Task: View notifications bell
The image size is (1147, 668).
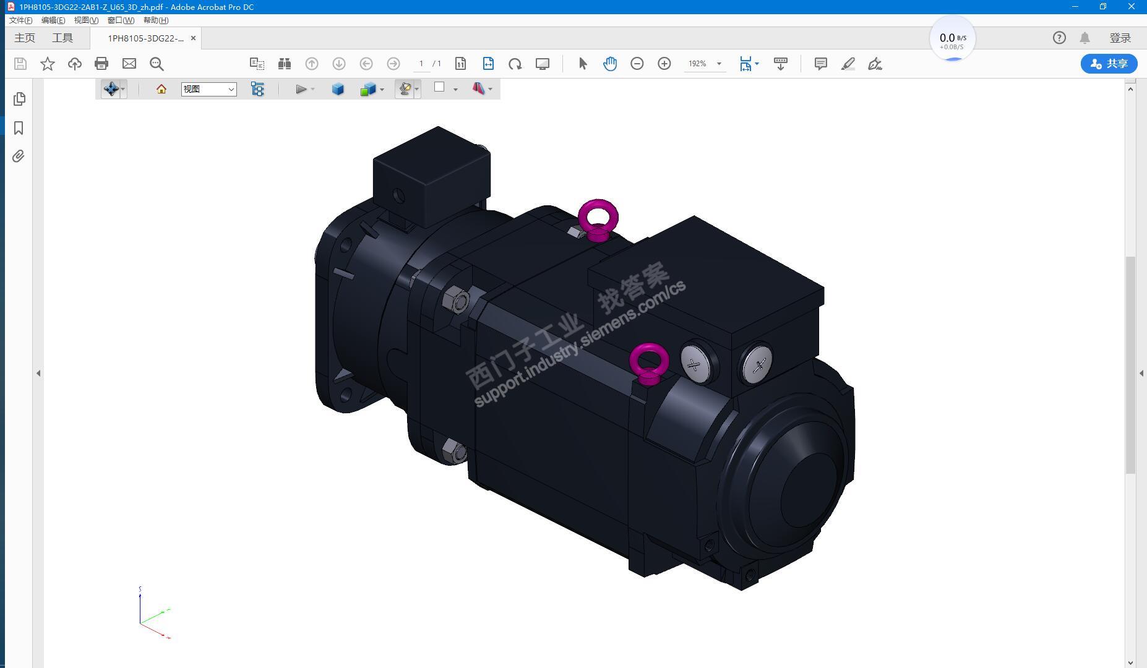Action: point(1085,38)
